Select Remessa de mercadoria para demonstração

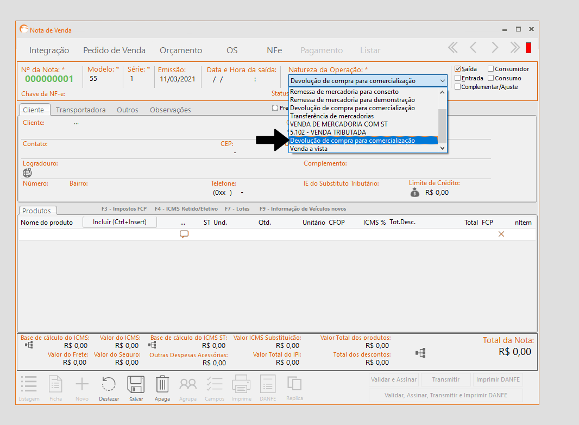tap(364, 100)
